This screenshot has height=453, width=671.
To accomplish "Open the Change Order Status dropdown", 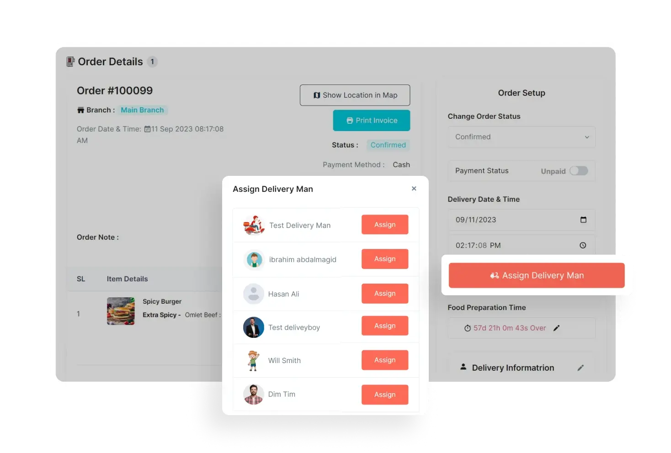I will 522,137.
